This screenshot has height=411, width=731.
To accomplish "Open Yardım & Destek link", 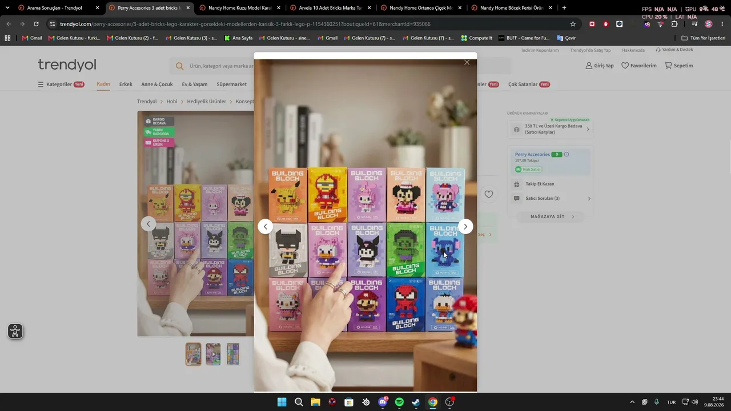I will 674,50.
